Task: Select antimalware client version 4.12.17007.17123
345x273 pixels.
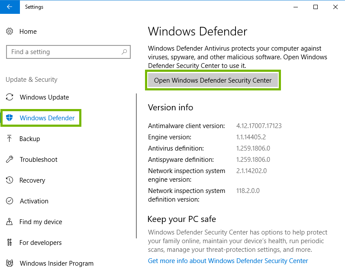Action: pyautogui.click(x=259, y=126)
